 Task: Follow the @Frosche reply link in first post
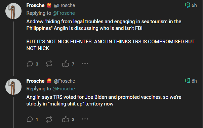point(64,13)
